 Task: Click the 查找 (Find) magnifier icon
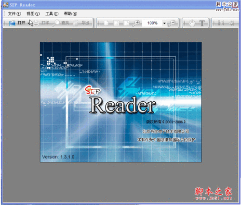click(x=56, y=23)
